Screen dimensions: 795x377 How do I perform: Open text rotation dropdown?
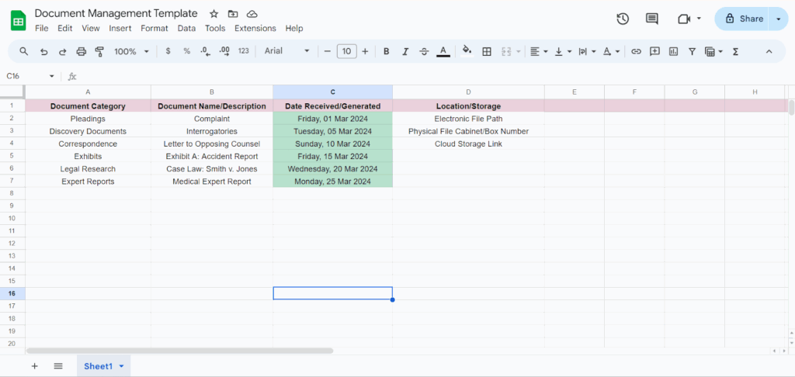click(x=612, y=51)
